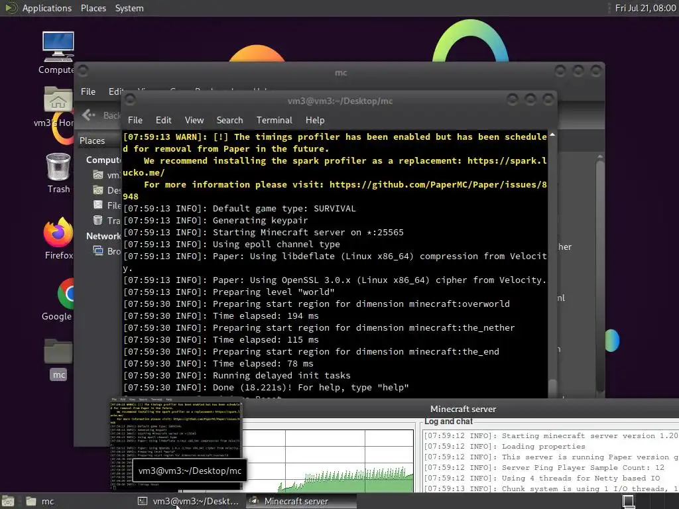This screenshot has height=509, width=679.
Task: Open the System menu
Action: pos(129,8)
